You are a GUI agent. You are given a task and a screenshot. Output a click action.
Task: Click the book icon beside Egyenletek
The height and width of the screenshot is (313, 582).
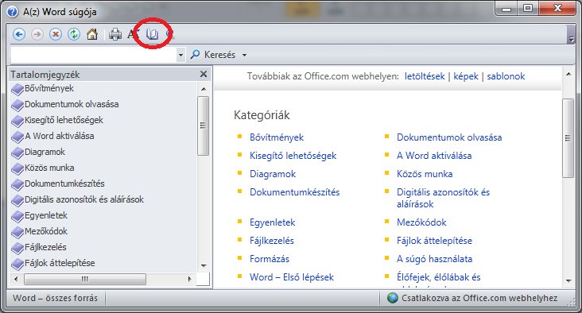[17, 217]
